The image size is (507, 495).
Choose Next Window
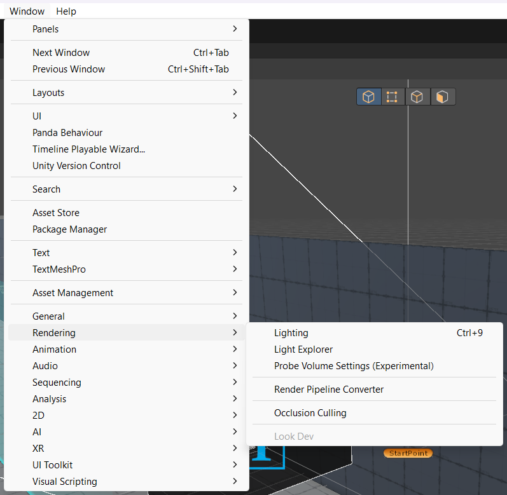(x=127, y=53)
